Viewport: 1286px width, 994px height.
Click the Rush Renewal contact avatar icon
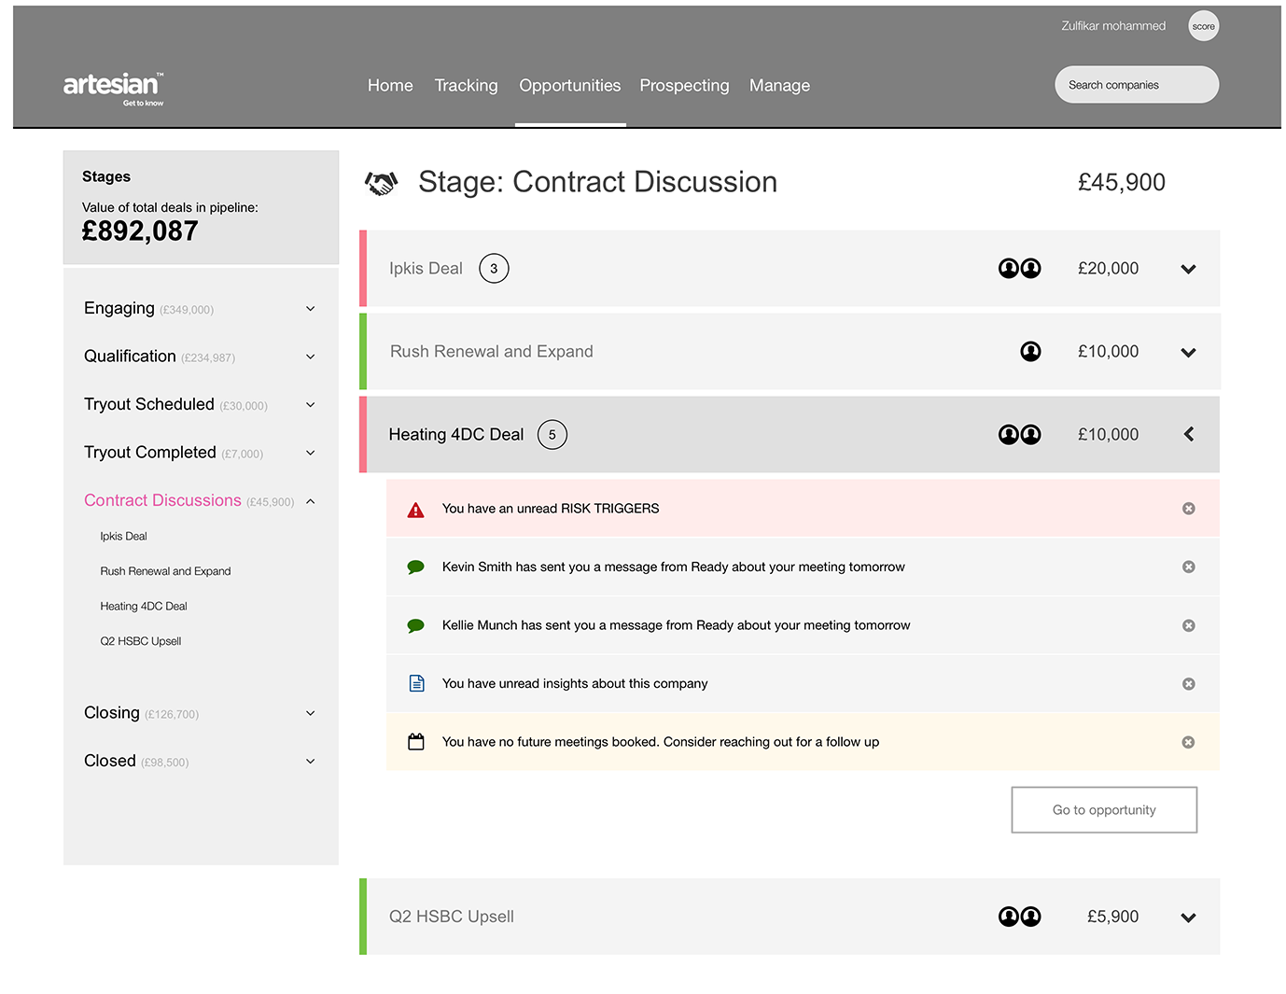click(1030, 352)
